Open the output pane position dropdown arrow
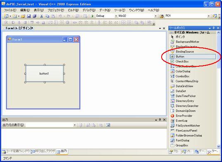Viewport: 222px width, 162px height. click(x=156, y=120)
